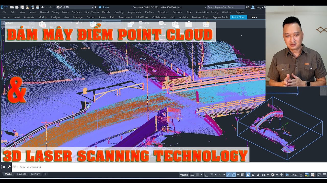Viewport: 327px width, 183px height.
Task: Switch to the Layout1 tab
Action: [21, 174]
